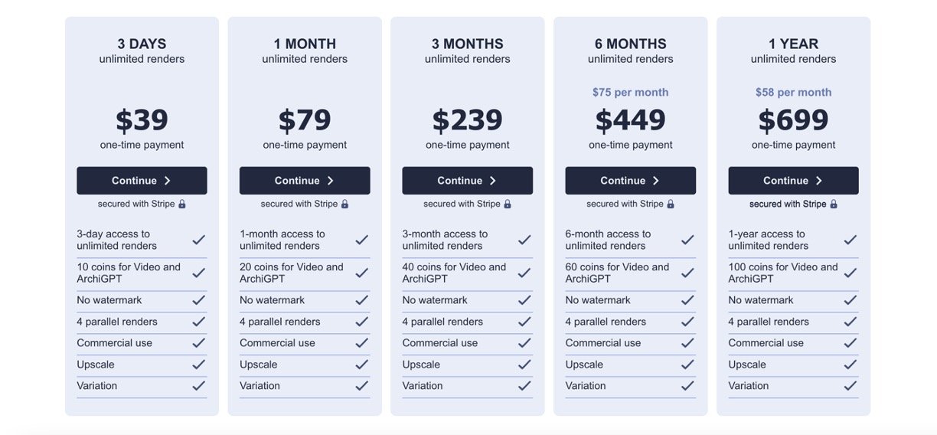Click the lock icon under 6 MONTHS plan
Screen dimensions: 937x435
(x=671, y=204)
